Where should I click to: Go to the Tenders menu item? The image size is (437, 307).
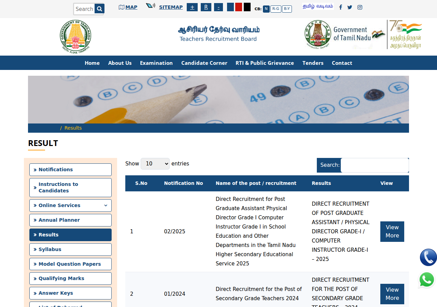coord(313,63)
